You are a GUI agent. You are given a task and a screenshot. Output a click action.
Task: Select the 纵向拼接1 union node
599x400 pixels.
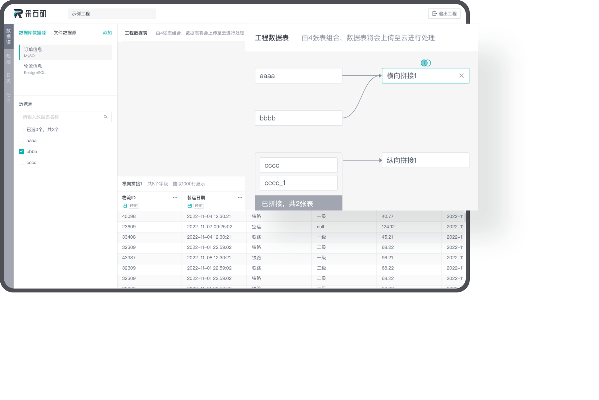[425, 160]
